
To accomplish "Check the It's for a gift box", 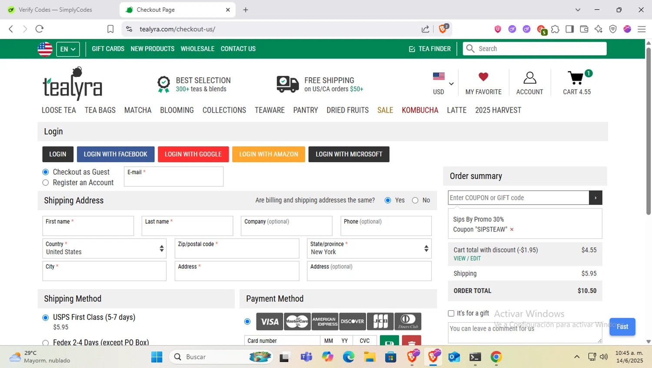I will click(451, 313).
